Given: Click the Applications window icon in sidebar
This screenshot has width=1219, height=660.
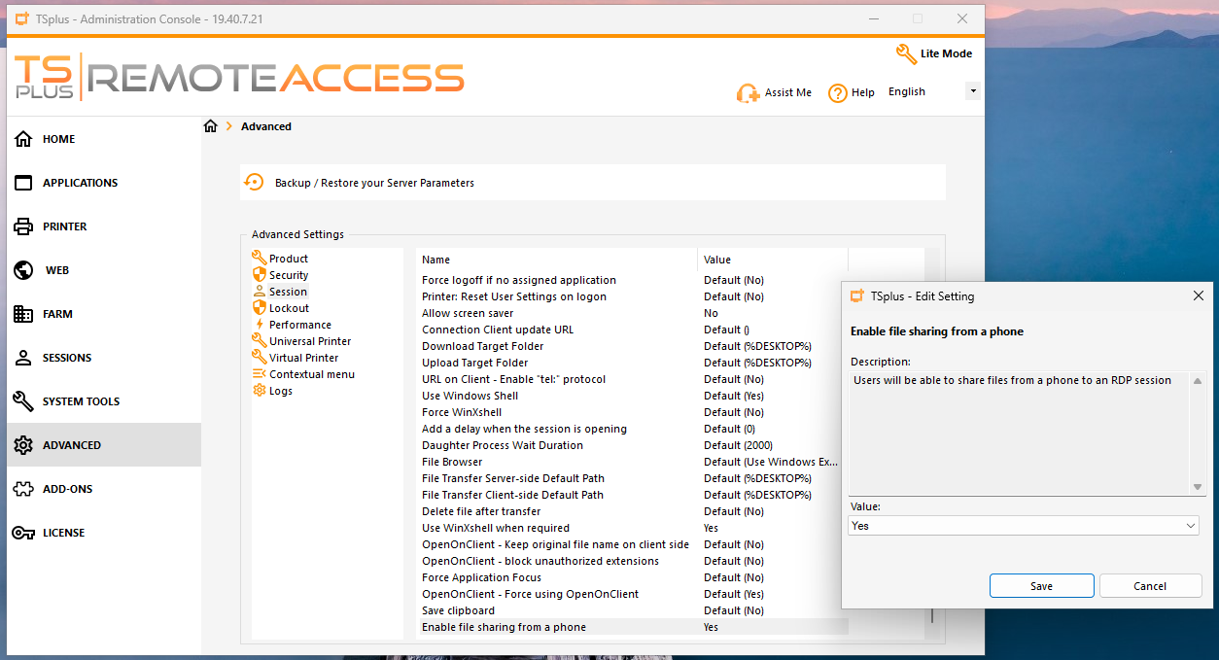Looking at the screenshot, I should [x=24, y=183].
